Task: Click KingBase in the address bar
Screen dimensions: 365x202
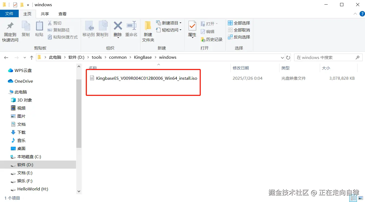Action: (143, 57)
